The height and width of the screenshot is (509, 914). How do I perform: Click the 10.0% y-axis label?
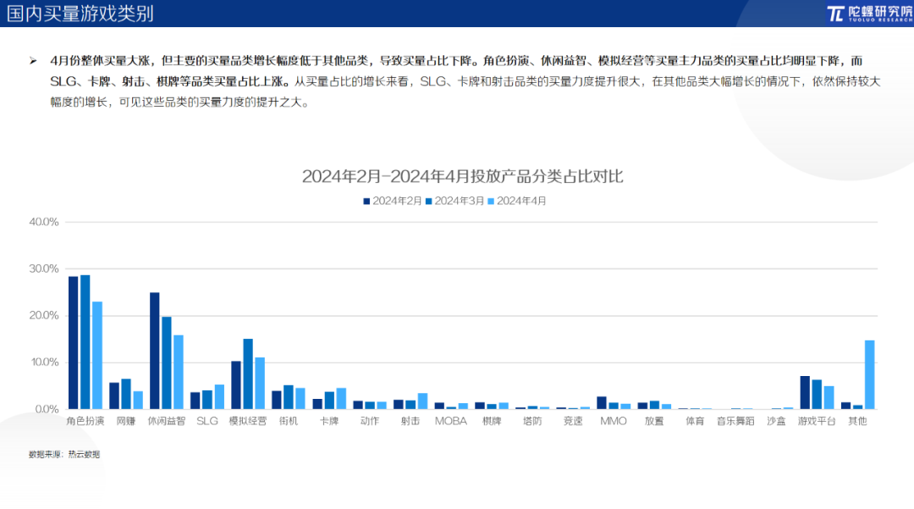(44, 362)
